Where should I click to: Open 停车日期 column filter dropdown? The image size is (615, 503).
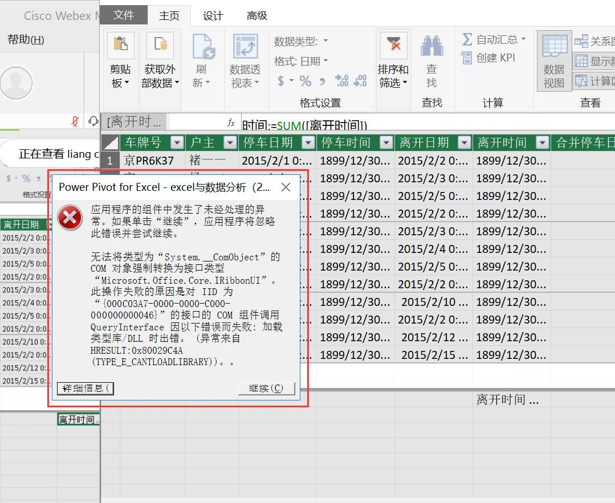(x=308, y=143)
